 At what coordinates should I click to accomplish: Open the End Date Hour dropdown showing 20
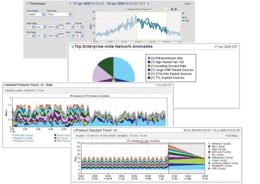[x=70, y=36]
